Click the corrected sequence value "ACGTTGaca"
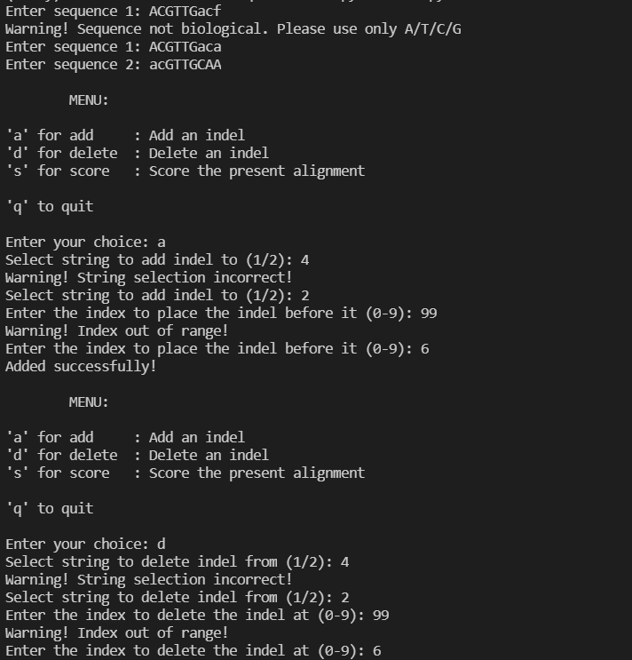Screen dimensions: 632x660 pyautogui.click(x=185, y=47)
